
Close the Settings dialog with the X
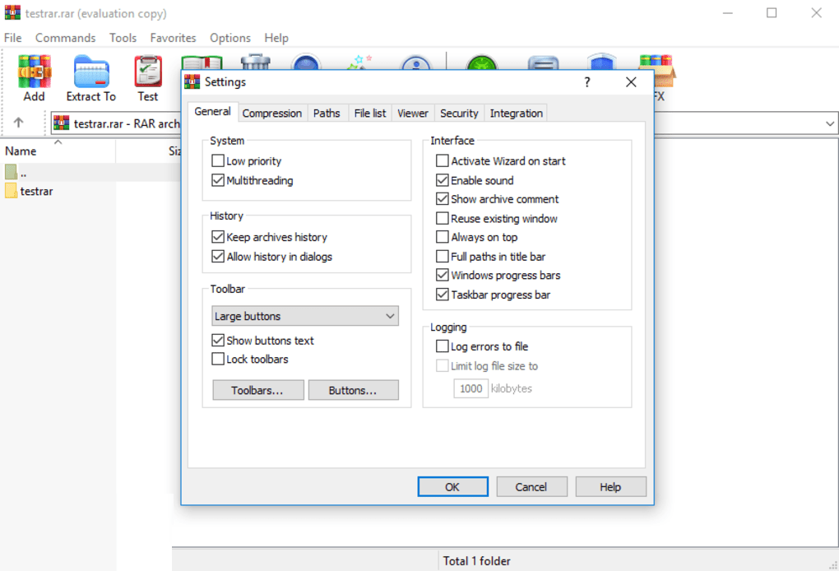pos(631,82)
